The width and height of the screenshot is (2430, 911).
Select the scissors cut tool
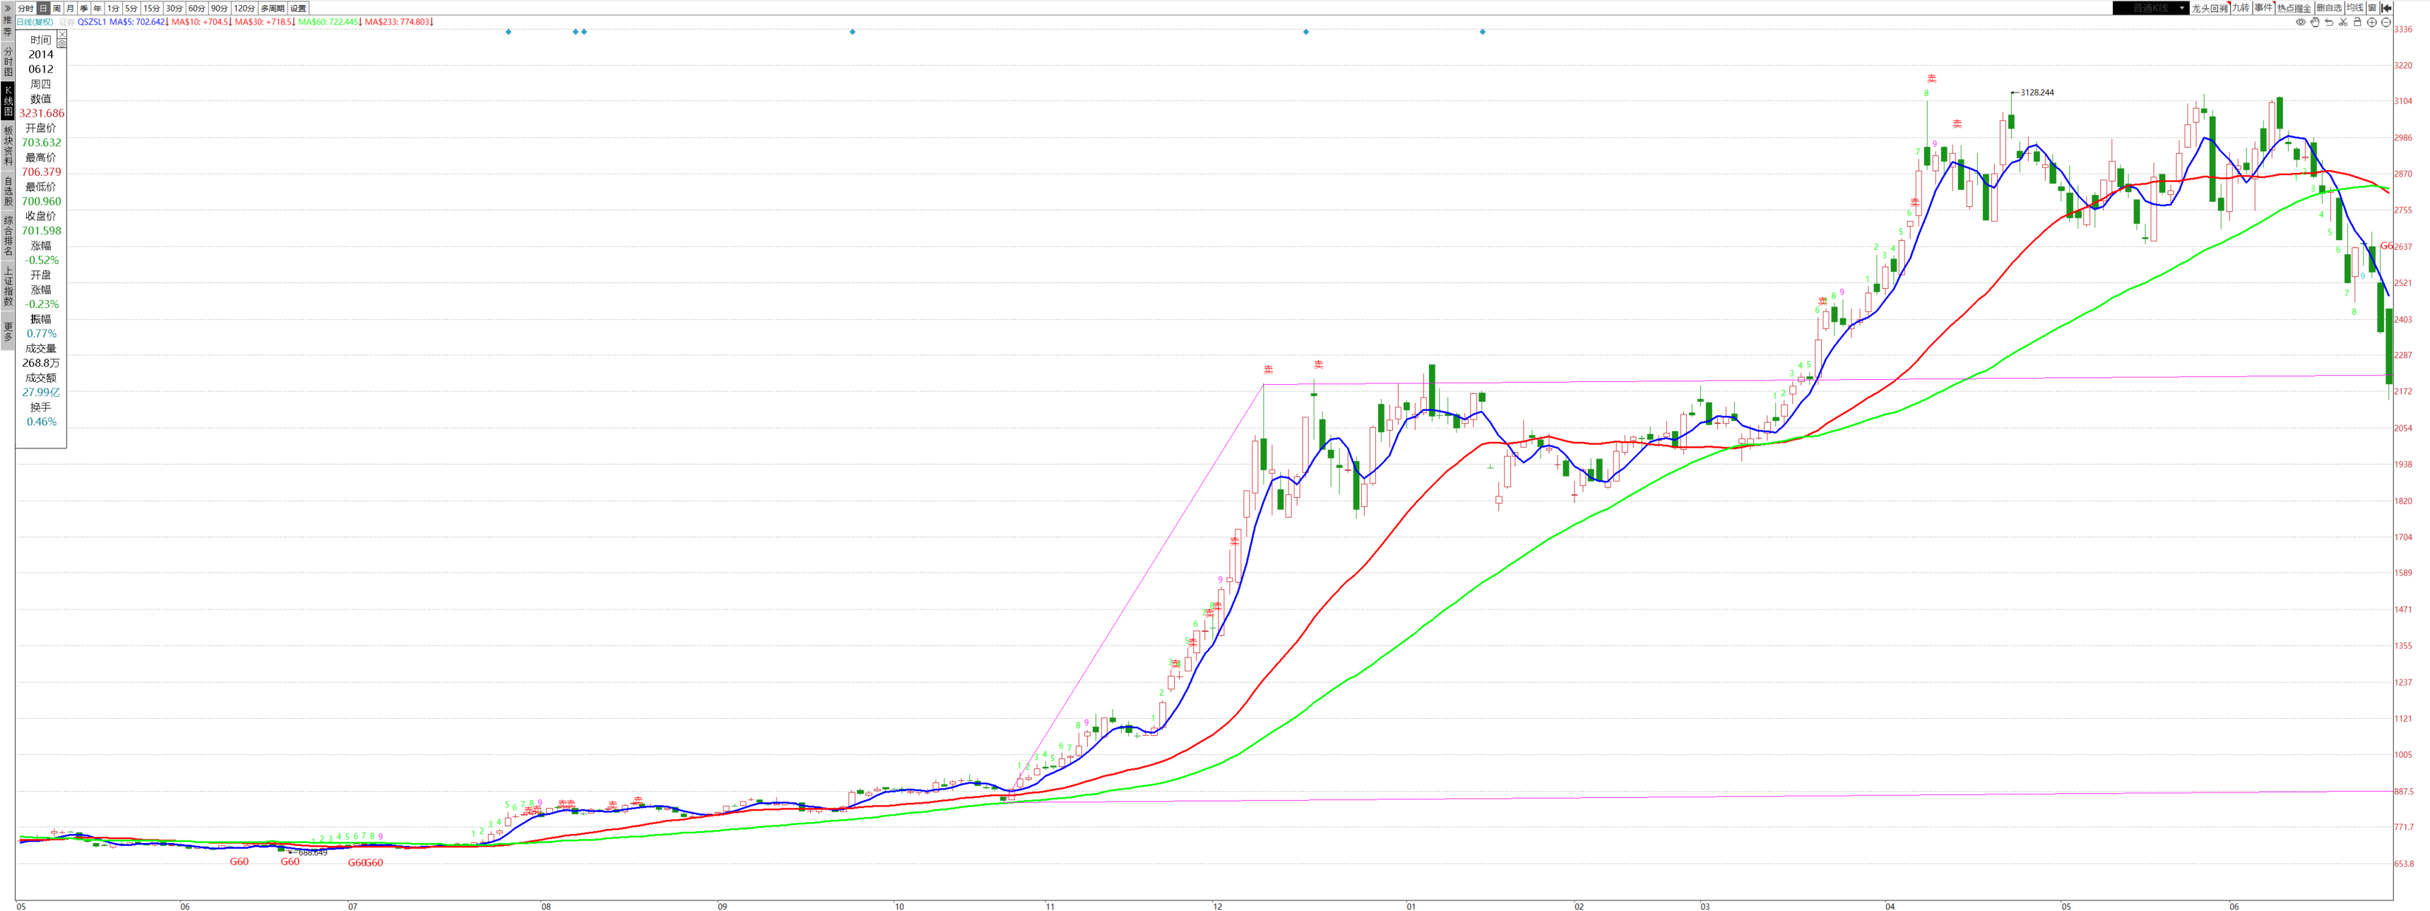(x=2343, y=23)
